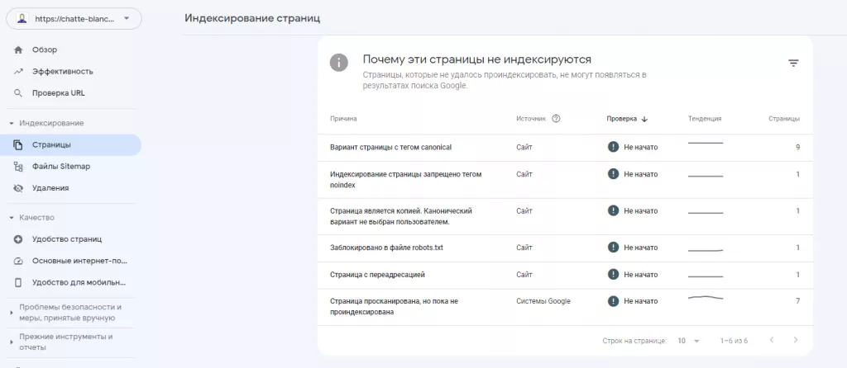Click status icon in the robots.txt row
This screenshot has width=847, height=368.
[x=613, y=248]
